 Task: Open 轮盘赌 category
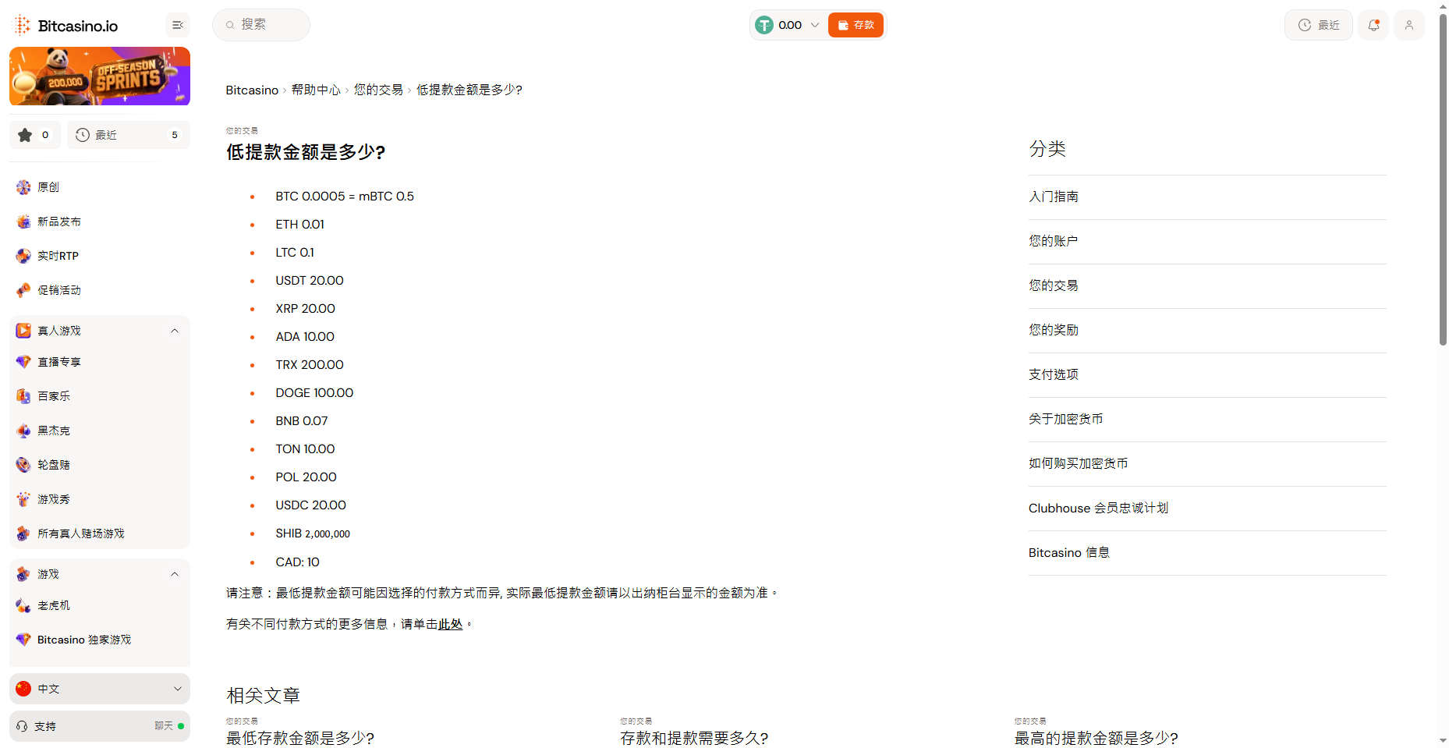(x=54, y=465)
